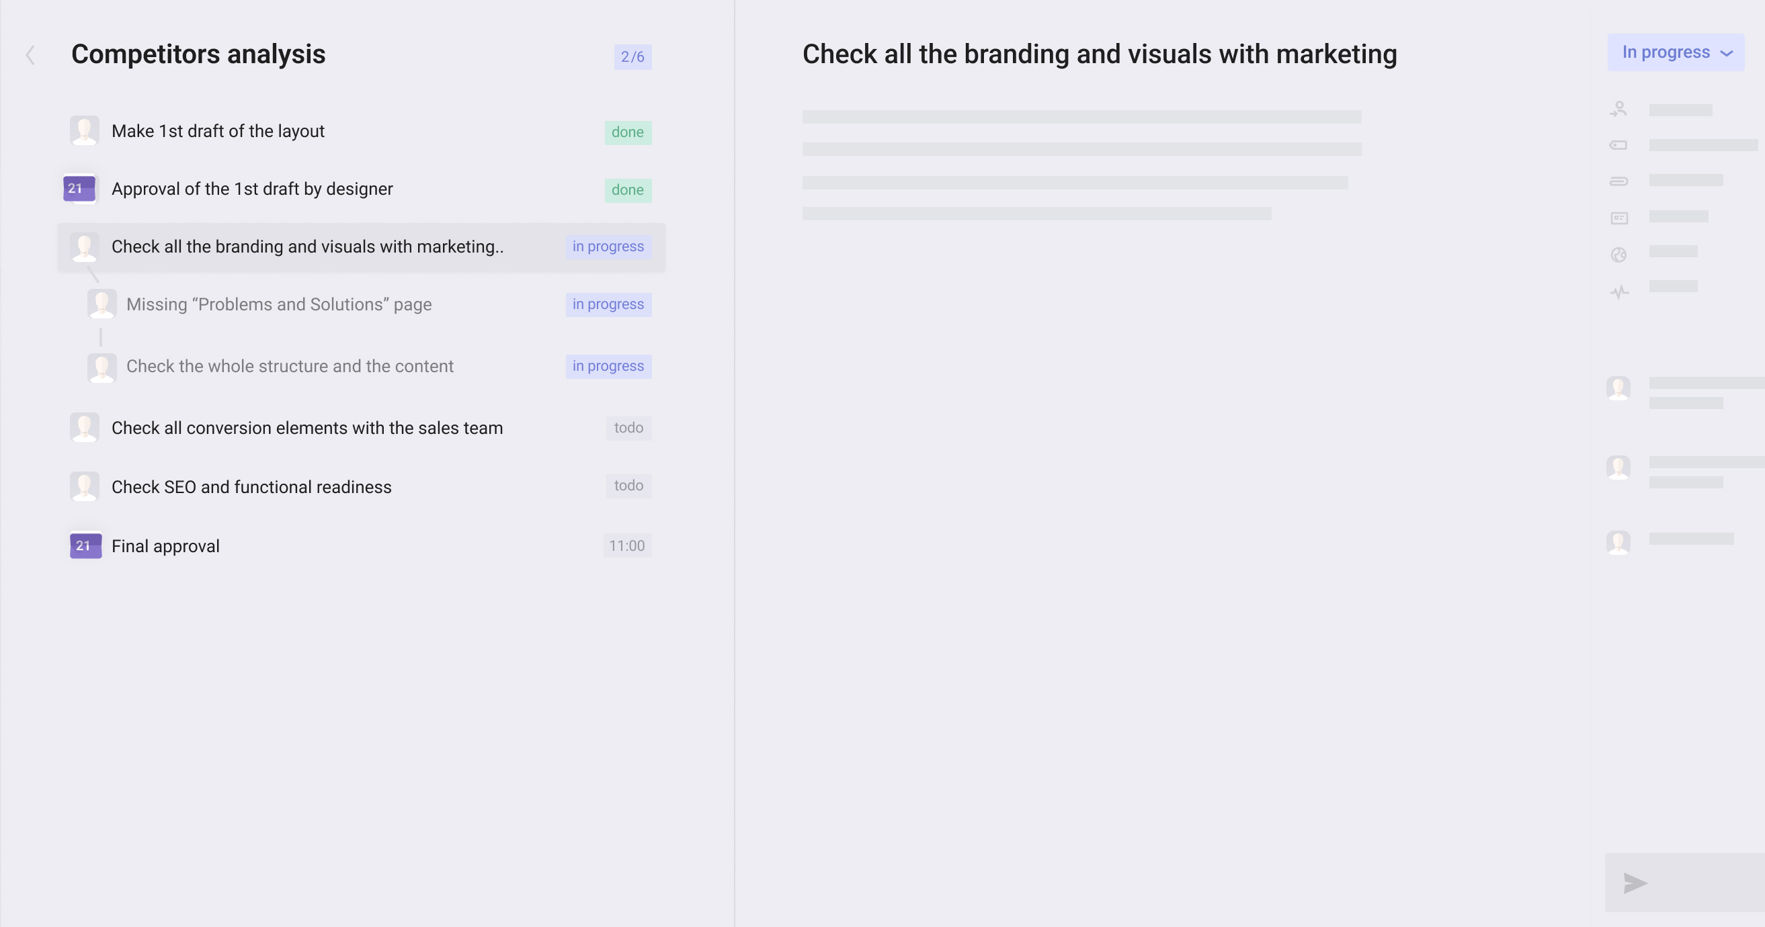Open the Make 1st draft of the layout task
Viewport: 1765px width, 927px height.
tap(217, 131)
